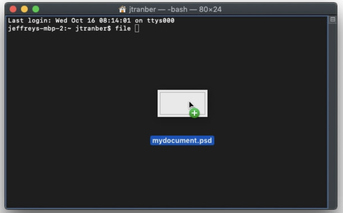Click the terminal scrollbar track on right
The image size is (343, 213).
coord(333,116)
